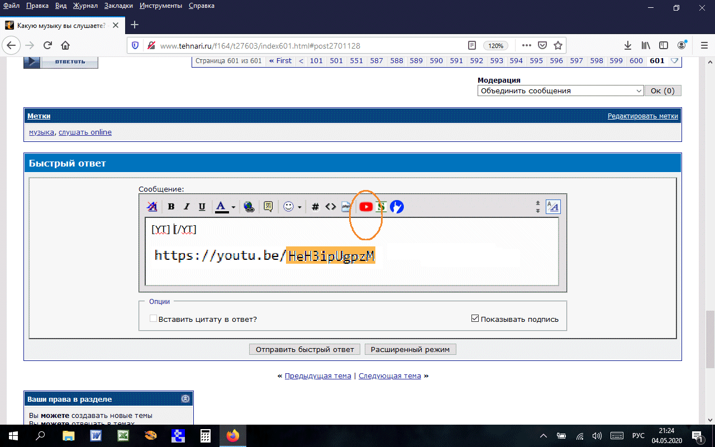
Task: Check 'Вставить цитату в ответ?' checkbox
Action: [154, 319]
